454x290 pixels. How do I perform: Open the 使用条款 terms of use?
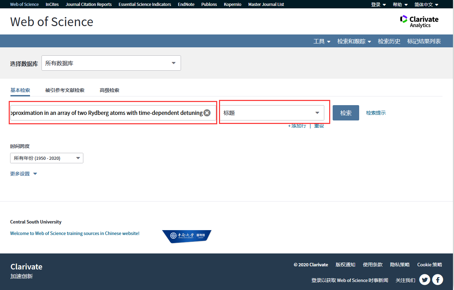point(373,265)
